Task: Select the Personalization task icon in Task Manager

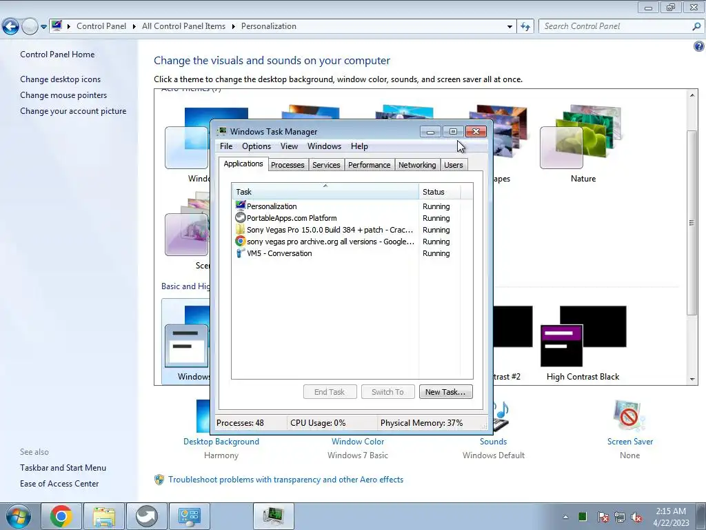Action: [241, 206]
